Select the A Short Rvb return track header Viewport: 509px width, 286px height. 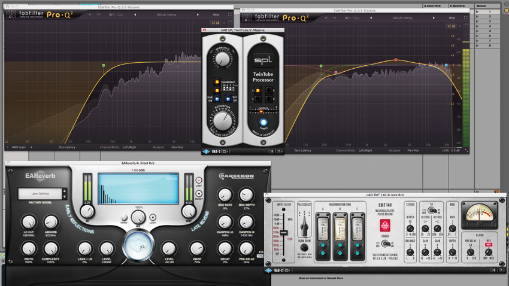(434, 6)
